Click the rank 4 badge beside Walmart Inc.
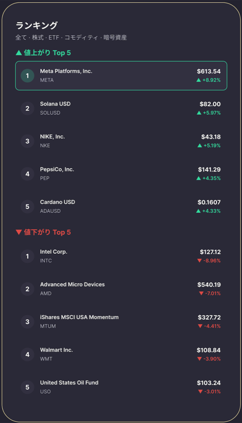The image size is (242, 423). 27,354
